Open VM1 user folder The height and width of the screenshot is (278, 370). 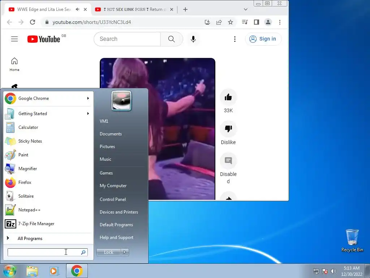pos(104,121)
